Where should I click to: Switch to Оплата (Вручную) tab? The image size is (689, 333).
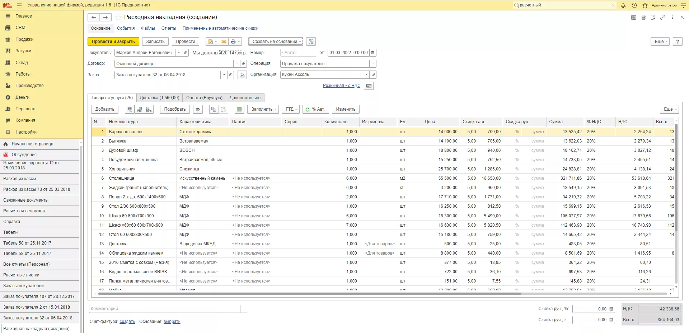(x=204, y=98)
